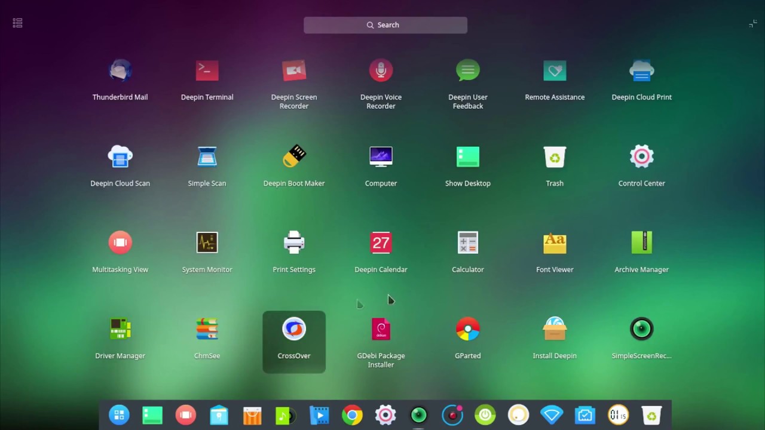Click the green power button in dock
765x430 pixels.
click(485, 415)
